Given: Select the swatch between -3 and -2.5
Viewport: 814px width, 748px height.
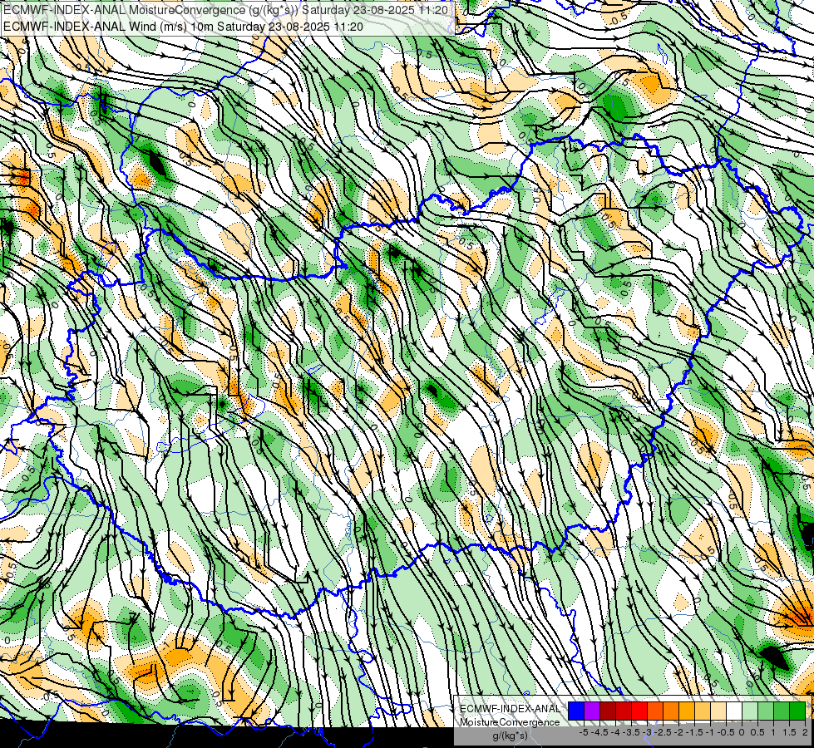Looking at the screenshot, I should [x=655, y=711].
